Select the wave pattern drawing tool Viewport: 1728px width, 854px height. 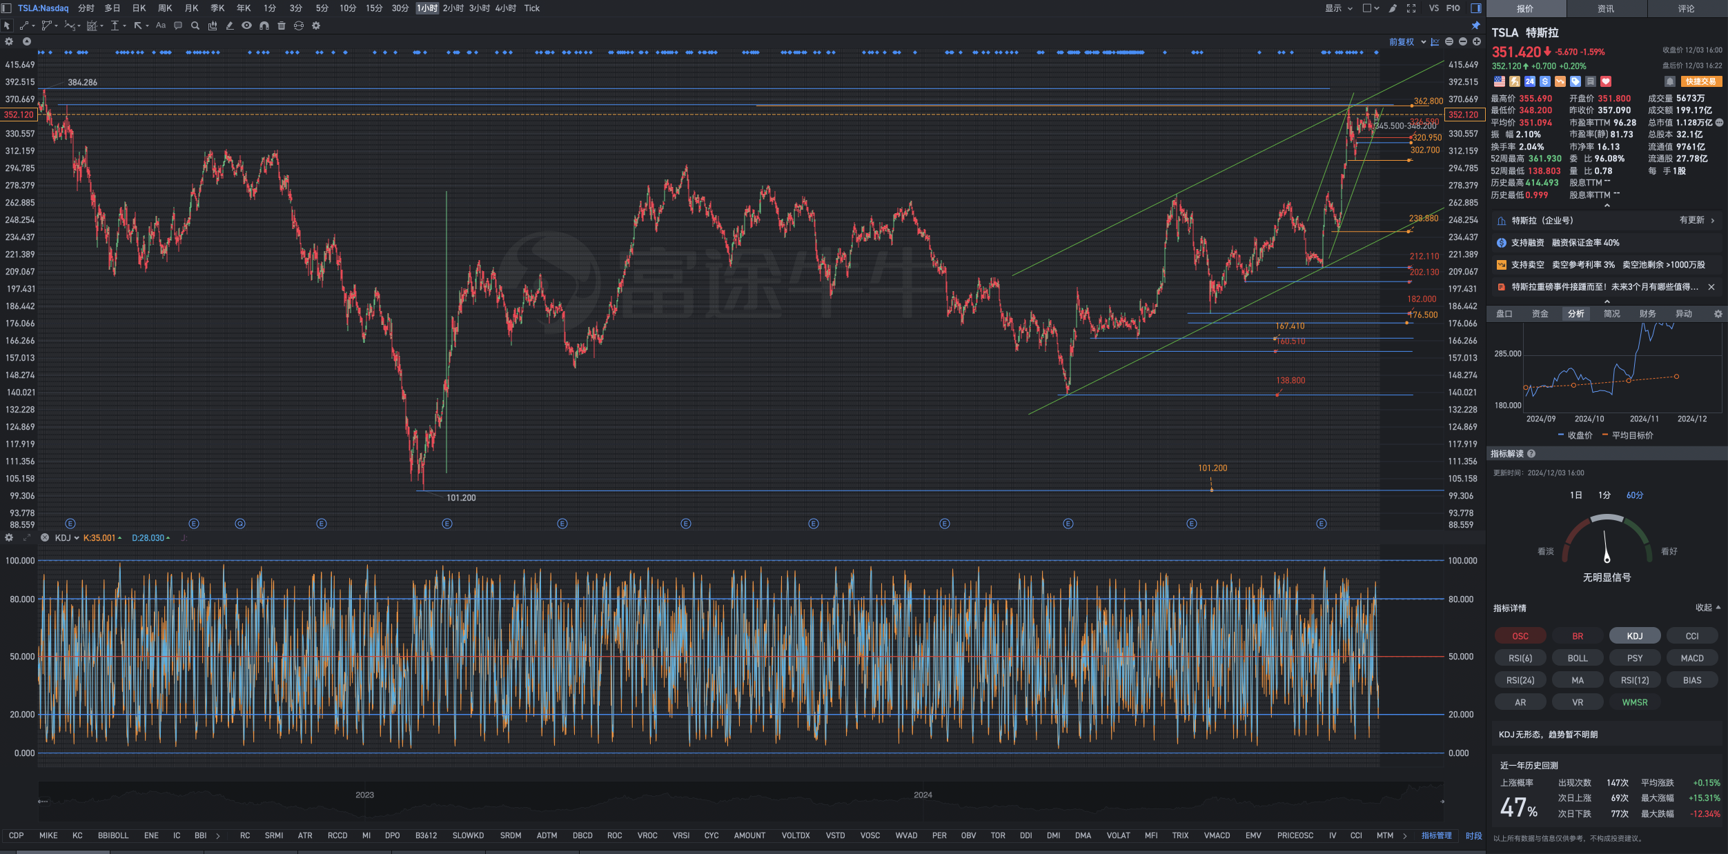[70, 26]
